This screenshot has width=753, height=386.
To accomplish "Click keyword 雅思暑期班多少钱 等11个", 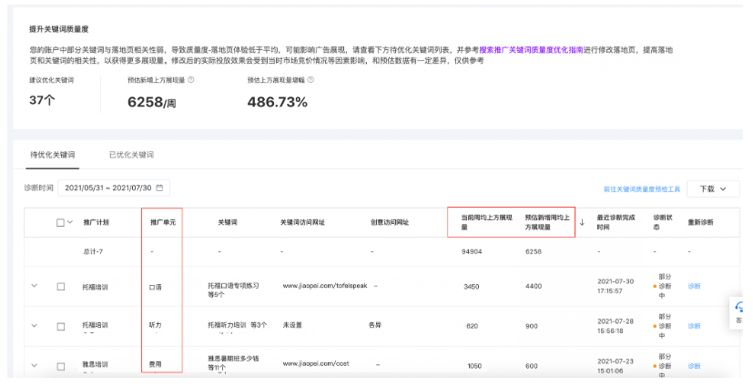I will coord(233,363).
